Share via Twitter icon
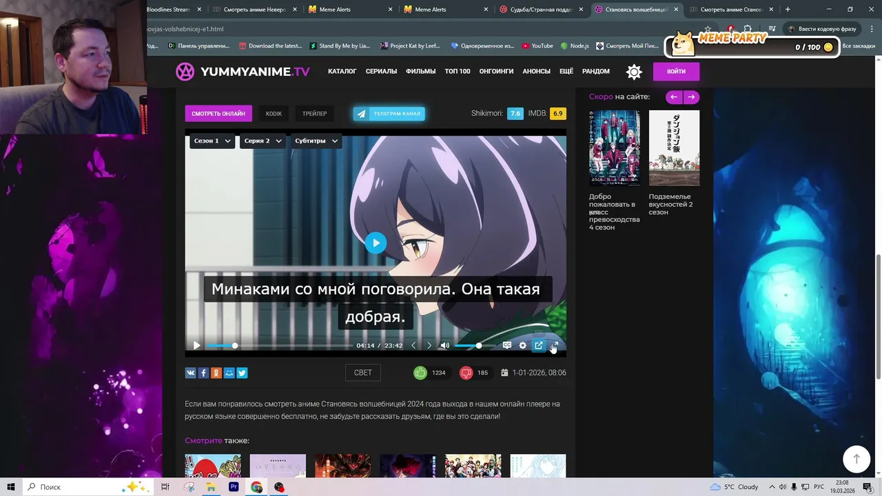 (242, 373)
